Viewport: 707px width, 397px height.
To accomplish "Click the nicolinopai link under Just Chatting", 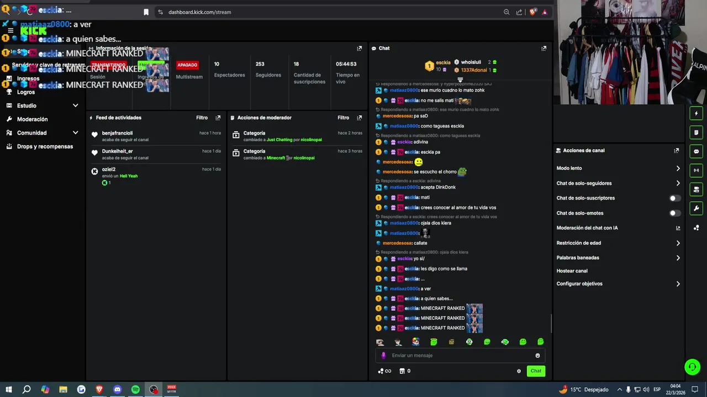I will [x=311, y=140].
